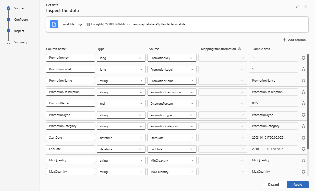Select the Summary step

point(20,42)
